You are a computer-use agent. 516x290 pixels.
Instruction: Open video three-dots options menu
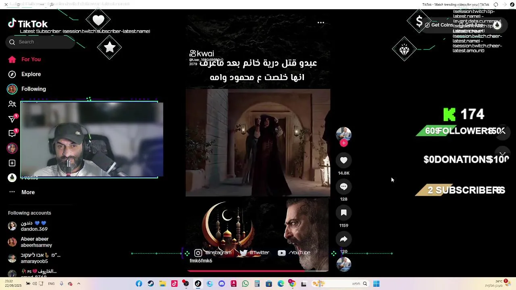click(x=321, y=23)
